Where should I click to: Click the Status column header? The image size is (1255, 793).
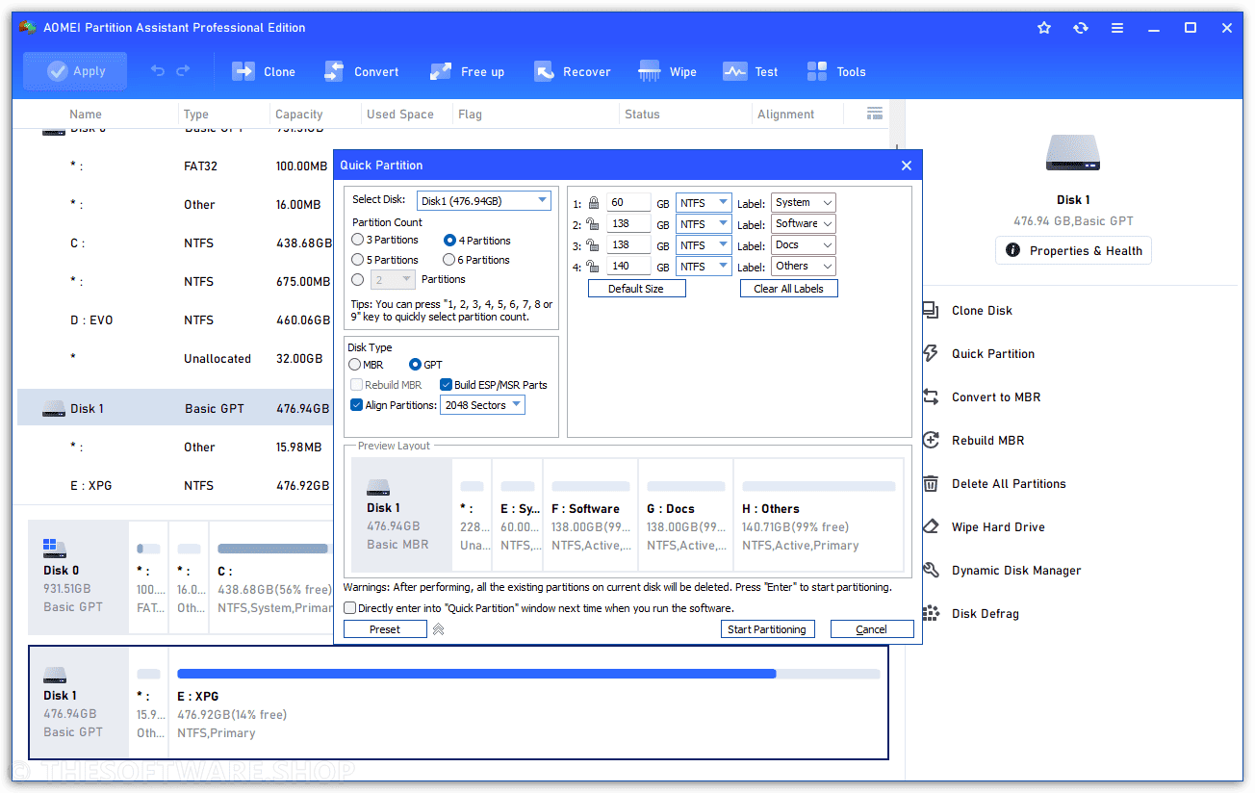tap(642, 114)
